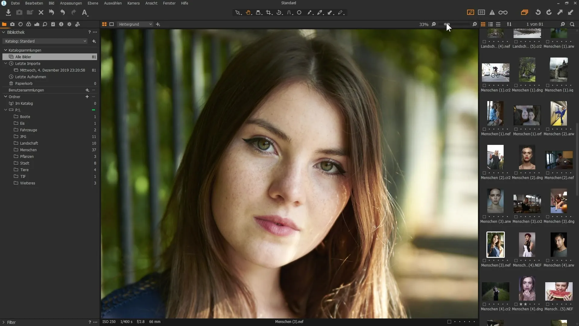
Task: Switch viewer to multi view mode
Action: click(x=104, y=24)
